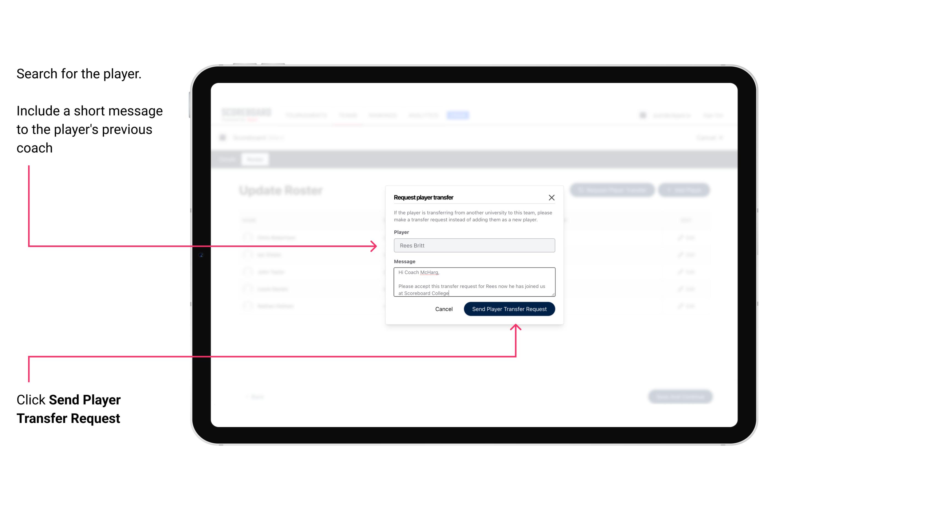Screen dimensions: 948x510
Task: Click the close X button on dialog
Action: click(552, 197)
